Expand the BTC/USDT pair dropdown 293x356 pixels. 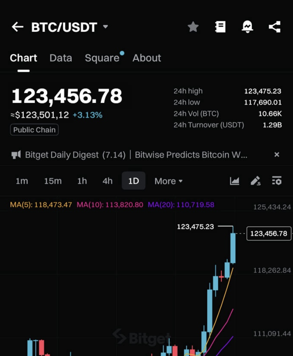(106, 27)
